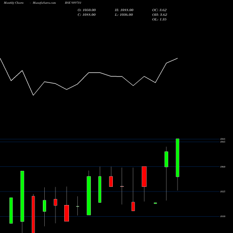Select the open value 'O: 1050.00'
The width and height of the screenshot is (233, 233).
click(87, 10)
